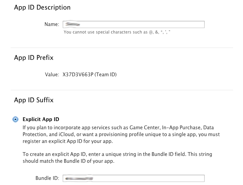Select the Explicit App ID radio button

coord(15,119)
